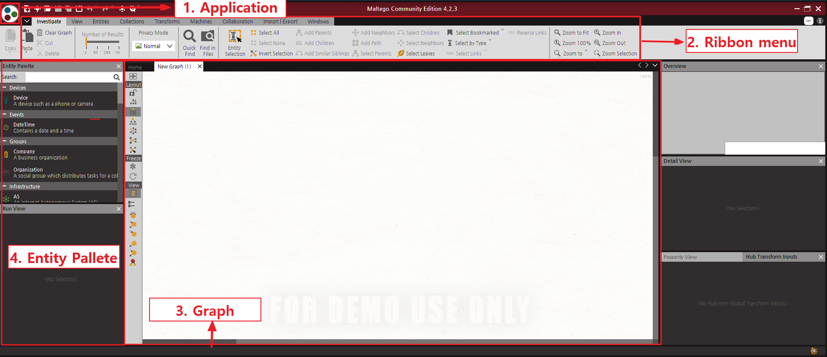The height and width of the screenshot is (357, 827).
Task: Open the Find in Files tool
Action: click(208, 36)
